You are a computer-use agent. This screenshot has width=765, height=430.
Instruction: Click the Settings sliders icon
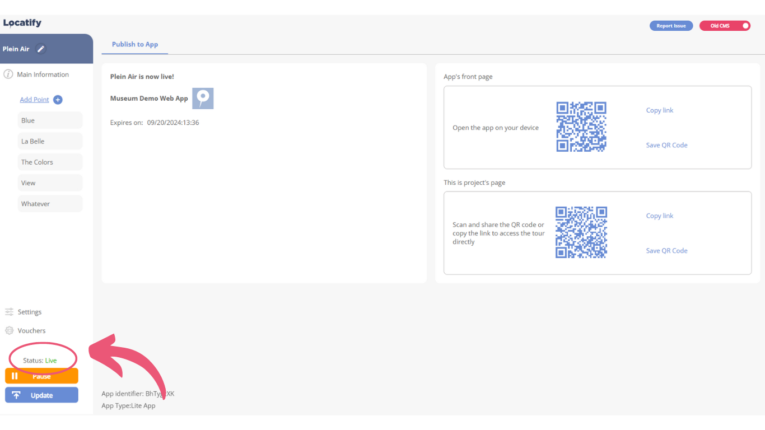(x=9, y=312)
